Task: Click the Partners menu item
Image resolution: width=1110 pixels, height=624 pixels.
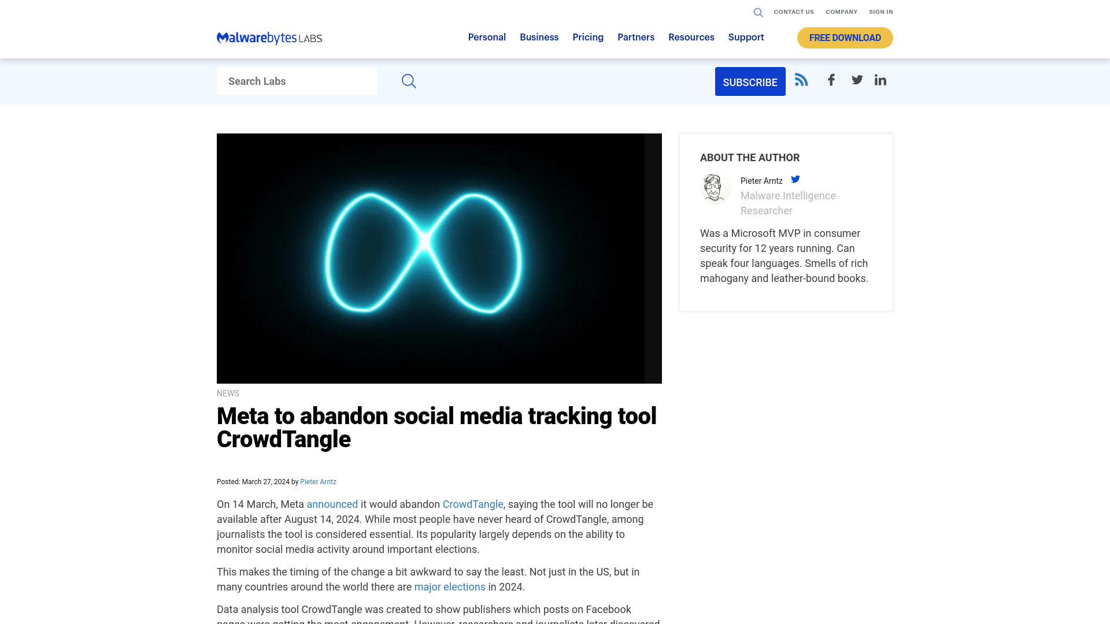Action: (636, 38)
